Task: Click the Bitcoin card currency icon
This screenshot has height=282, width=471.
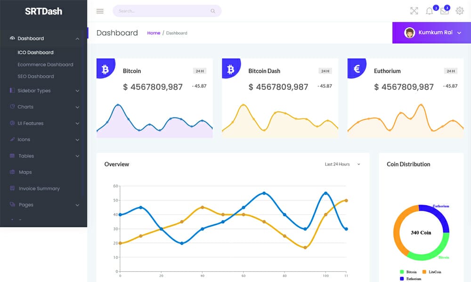Action: click(105, 68)
